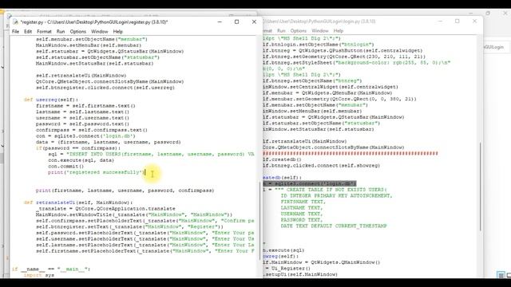511x287 pixels.
Task: Click the 'import sys' line
Action: click(39, 275)
